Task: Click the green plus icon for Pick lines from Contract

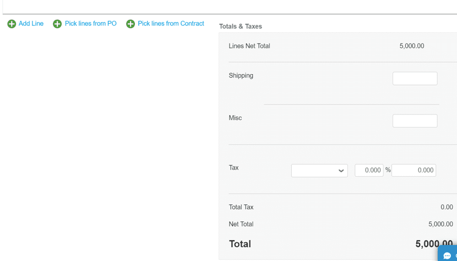Action: [130, 24]
